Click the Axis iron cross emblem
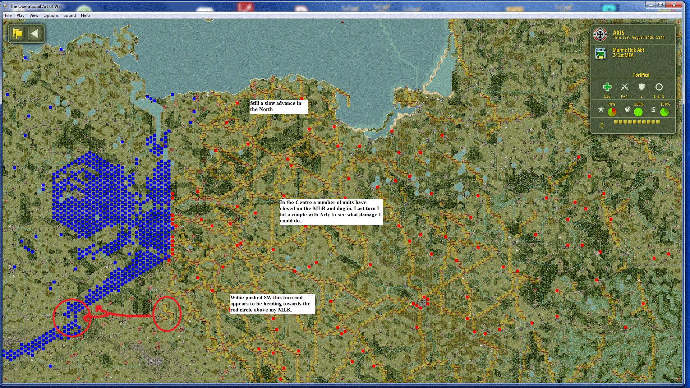 (x=600, y=34)
